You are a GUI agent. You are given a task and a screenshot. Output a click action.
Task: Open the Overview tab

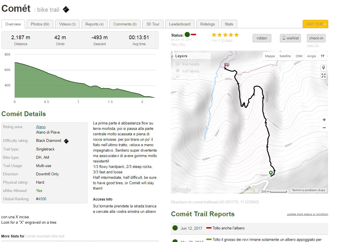13,24
